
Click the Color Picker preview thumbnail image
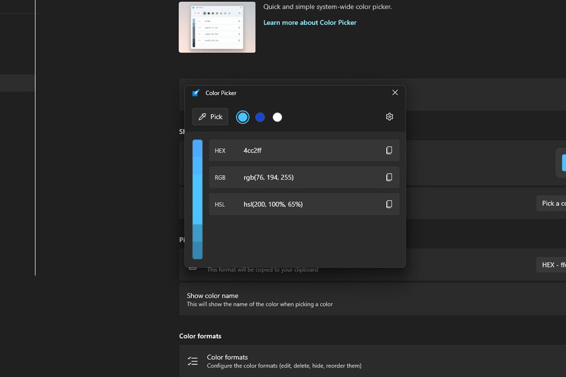(217, 27)
